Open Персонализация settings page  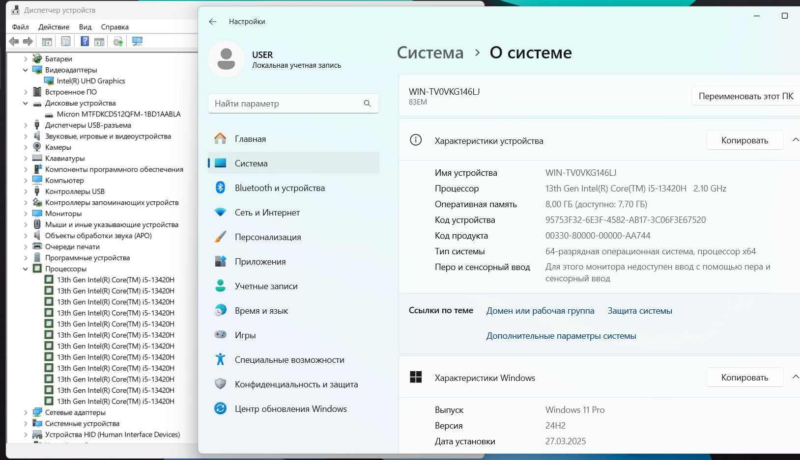293,237
